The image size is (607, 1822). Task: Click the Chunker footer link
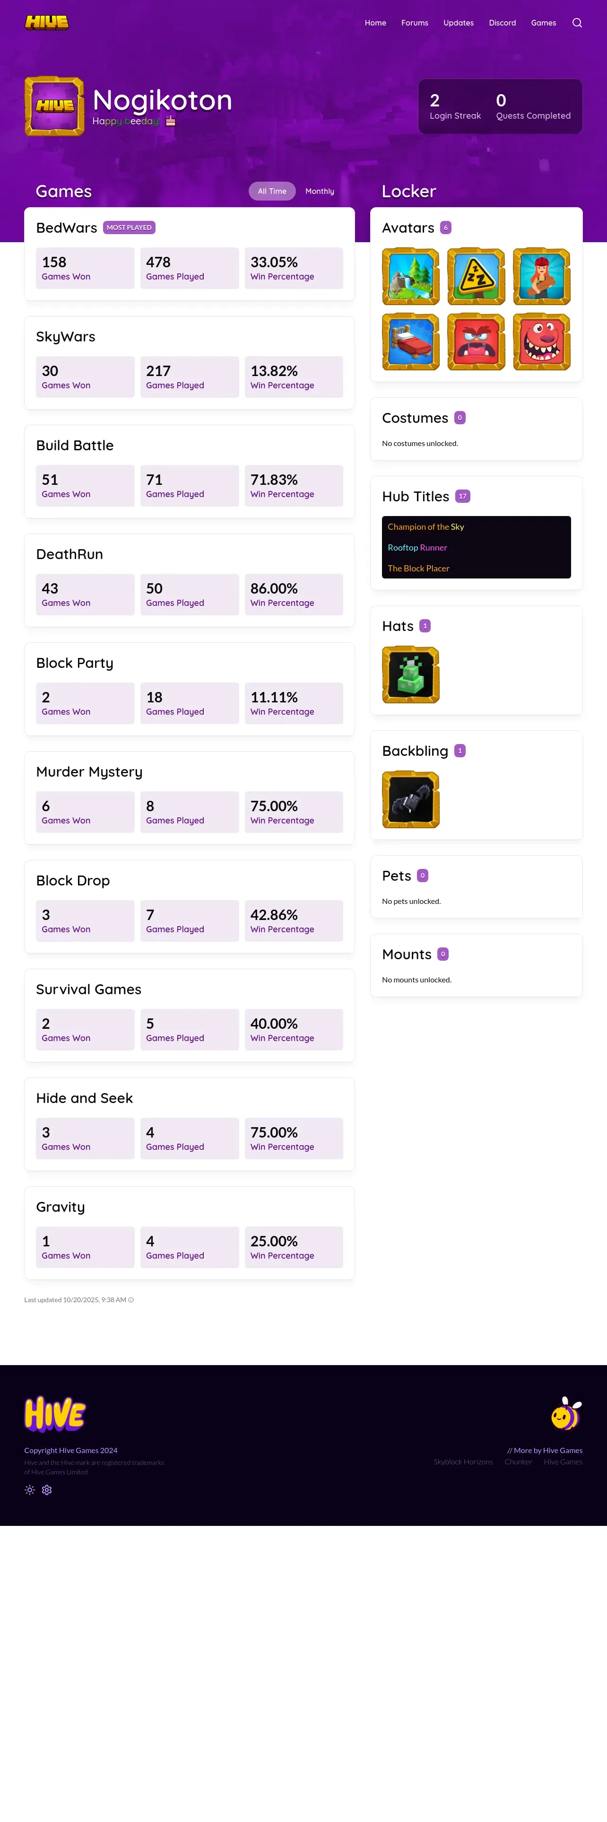tap(518, 1461)
